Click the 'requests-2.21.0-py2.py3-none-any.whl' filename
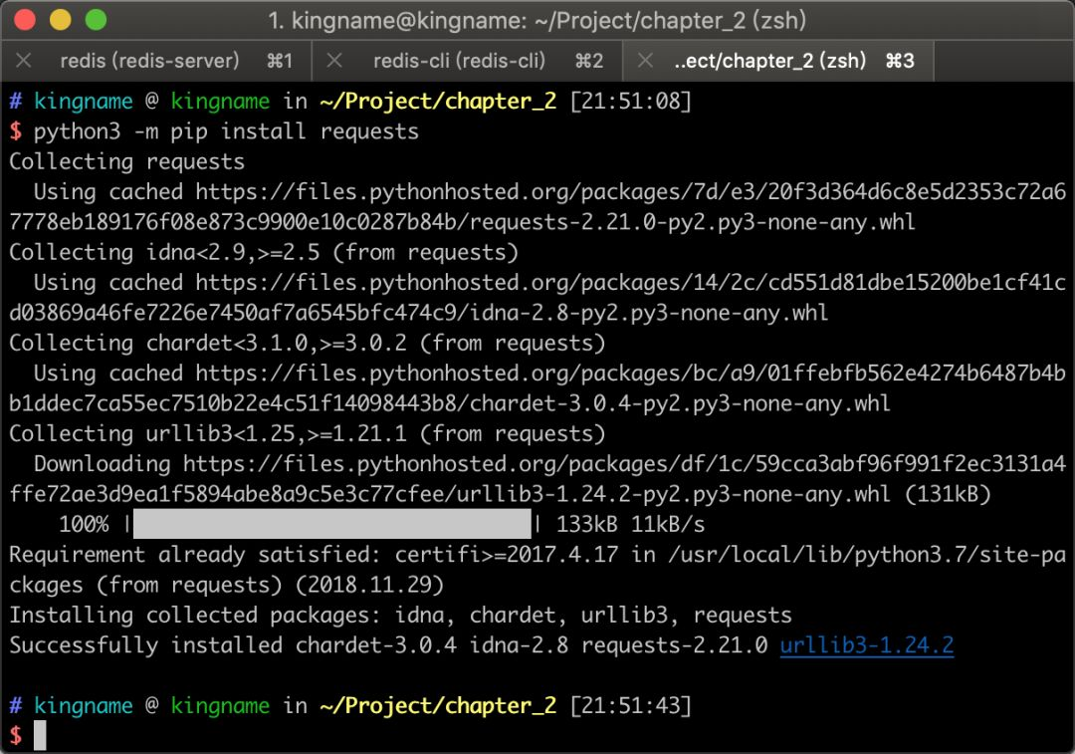 [x=693, y=222]
